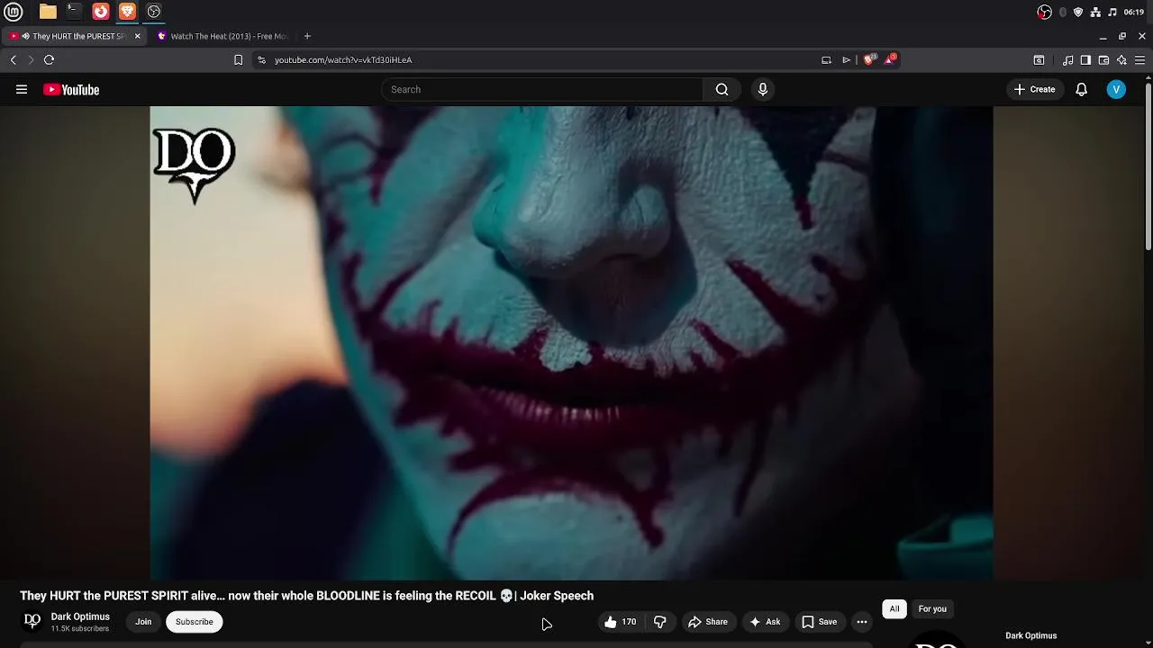The height and width of the screenshot is (648, 1153).
Task: Subscribe to Dark Optimus
Action: [x=195, y=622]
